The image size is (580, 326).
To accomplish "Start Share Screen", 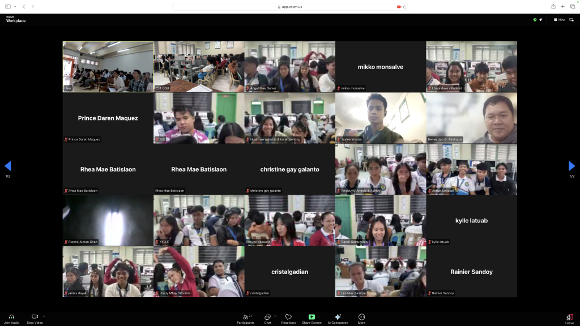I will (x=312, y=317).
